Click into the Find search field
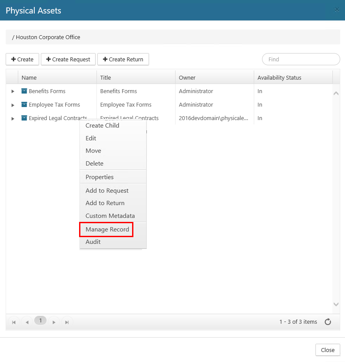This screenshot has height=362, width=345. (301, 59)
